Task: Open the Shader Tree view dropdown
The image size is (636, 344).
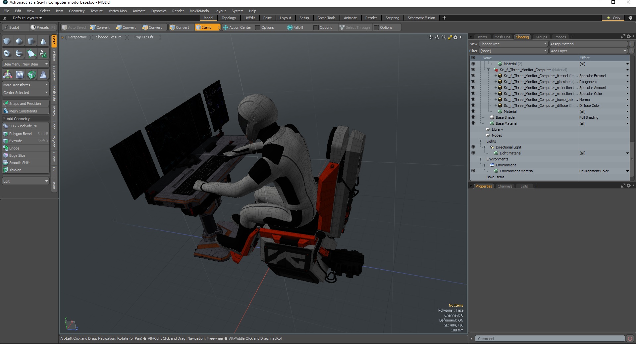Action: 513,44
